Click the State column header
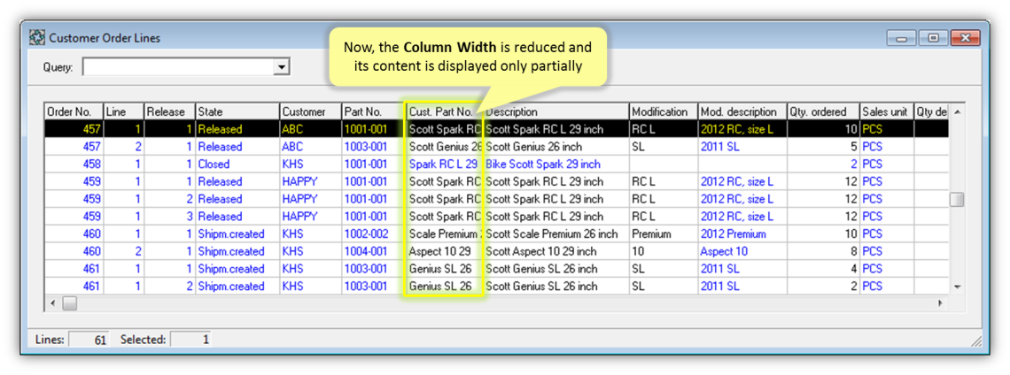Image resolution: width=1010 pixels, height=375 pixels. coord(237,112)
